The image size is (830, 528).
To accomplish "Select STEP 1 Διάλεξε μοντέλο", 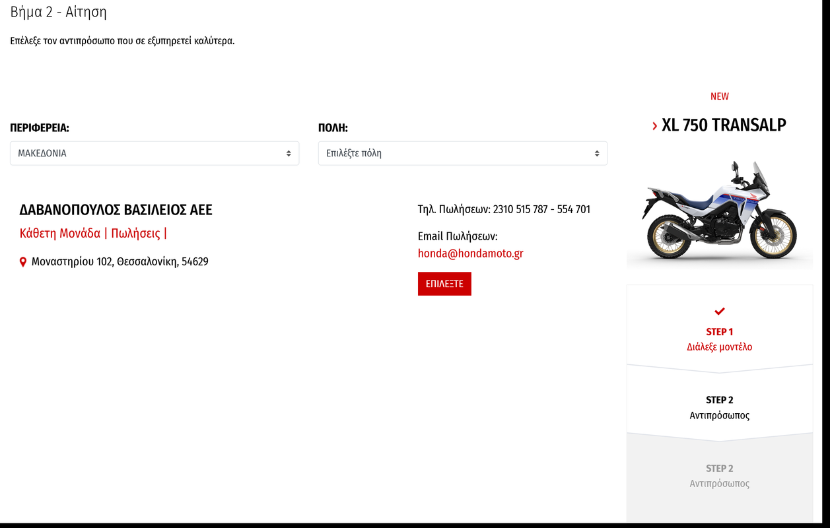I will 720,339.
